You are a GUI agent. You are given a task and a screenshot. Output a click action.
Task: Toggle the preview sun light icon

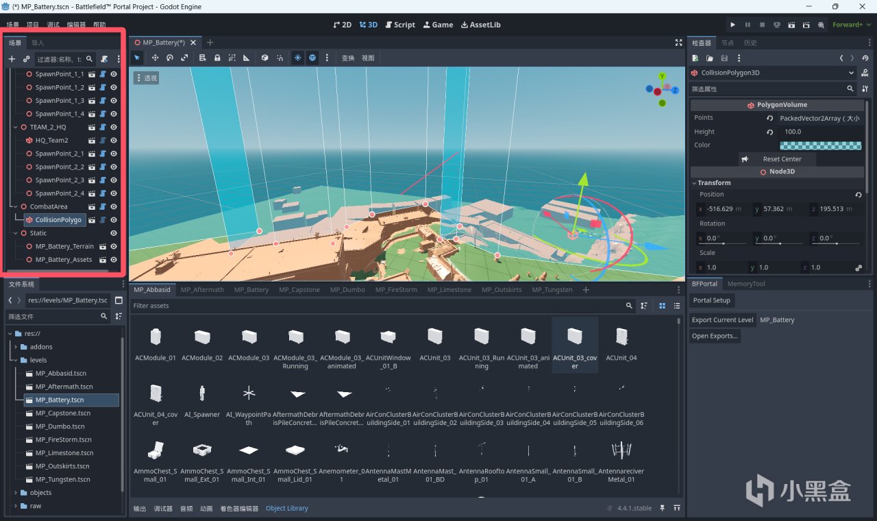(297, 58)
